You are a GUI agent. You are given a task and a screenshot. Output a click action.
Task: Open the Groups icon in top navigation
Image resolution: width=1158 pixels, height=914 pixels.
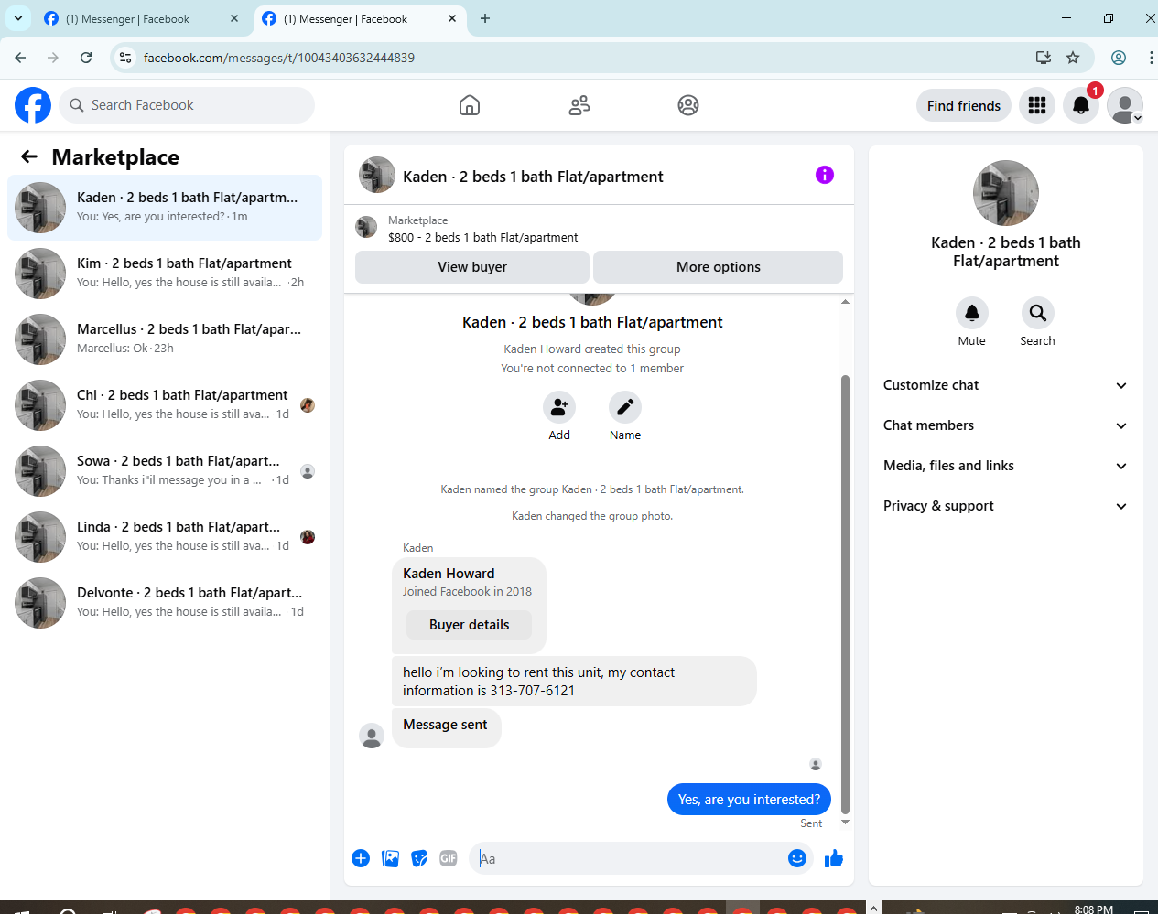688,105
